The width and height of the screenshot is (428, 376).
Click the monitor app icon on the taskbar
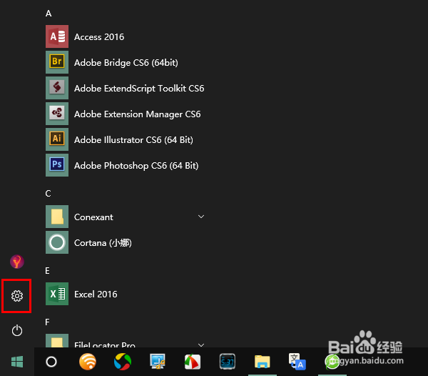point(158,362)
